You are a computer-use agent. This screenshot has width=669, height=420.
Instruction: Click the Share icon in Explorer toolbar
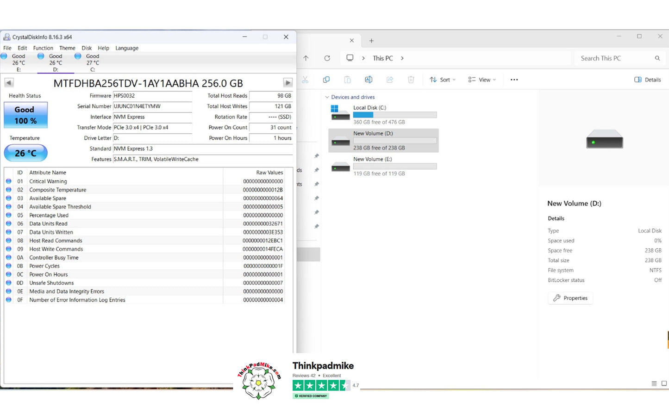click(390, 80)
